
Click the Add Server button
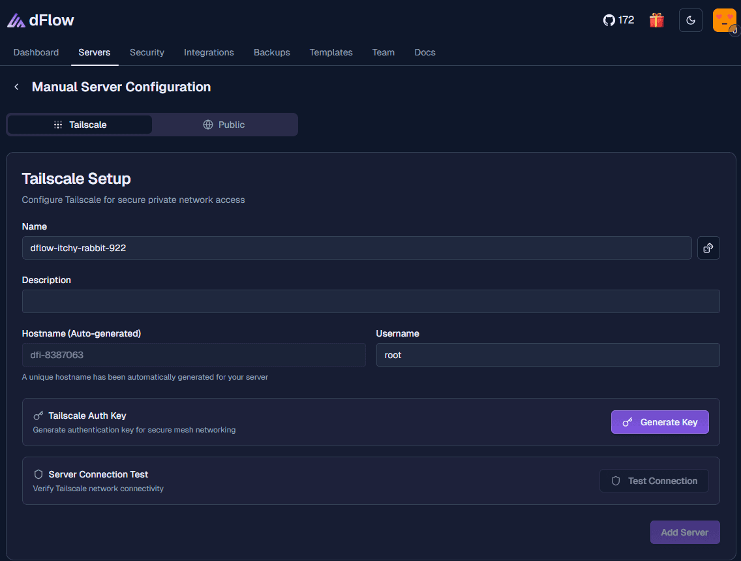685,532
